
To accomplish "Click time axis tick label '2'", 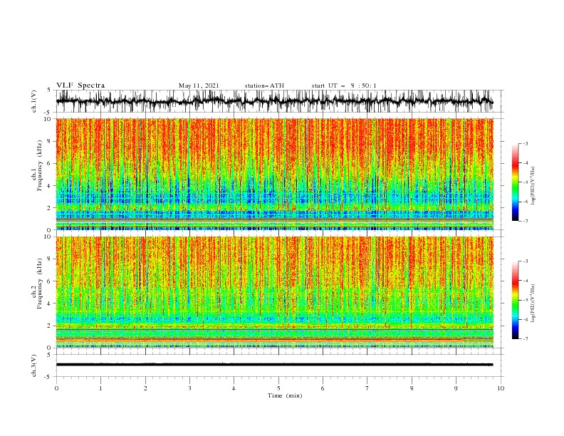I will click(x=145, y=388).
